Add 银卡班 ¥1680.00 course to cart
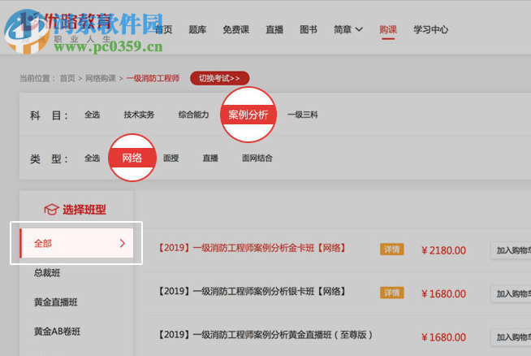This screenshot has width=531, height=356. (511, 294)
